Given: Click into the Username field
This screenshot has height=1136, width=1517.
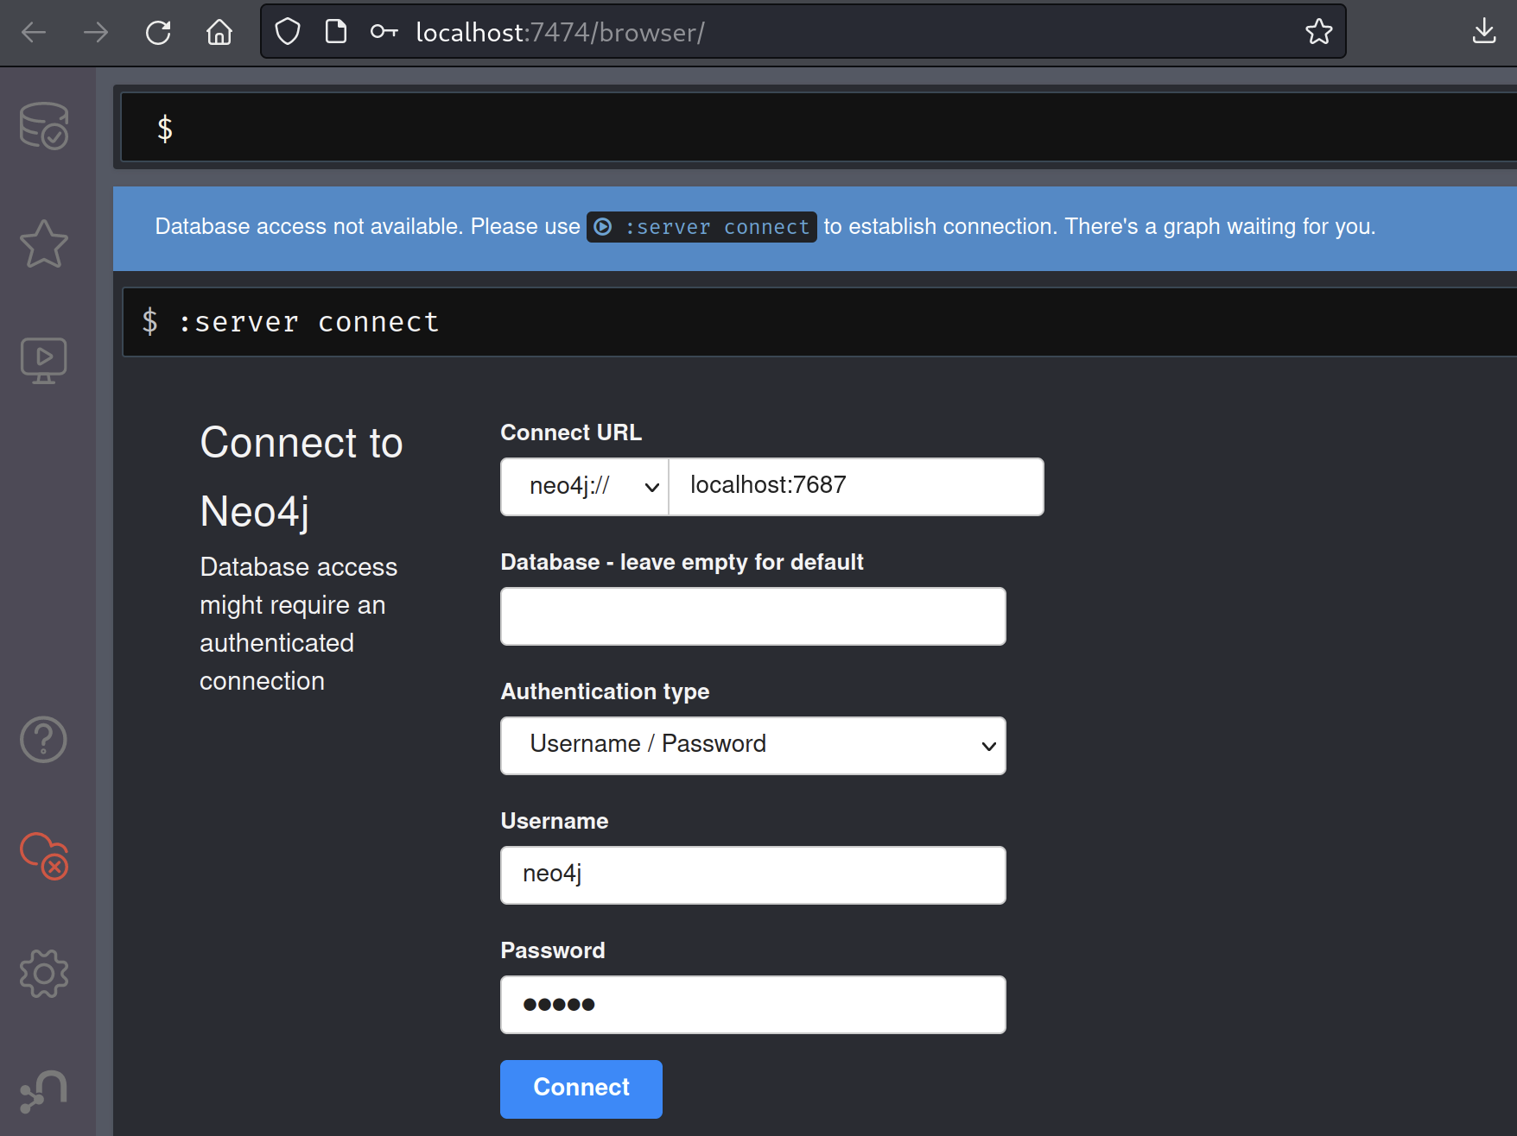Looking at the screenshot, I should (x=752, y=875).
